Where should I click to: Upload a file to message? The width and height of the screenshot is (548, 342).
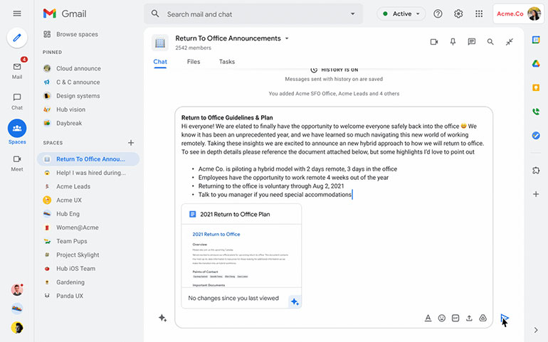[469, 318]
